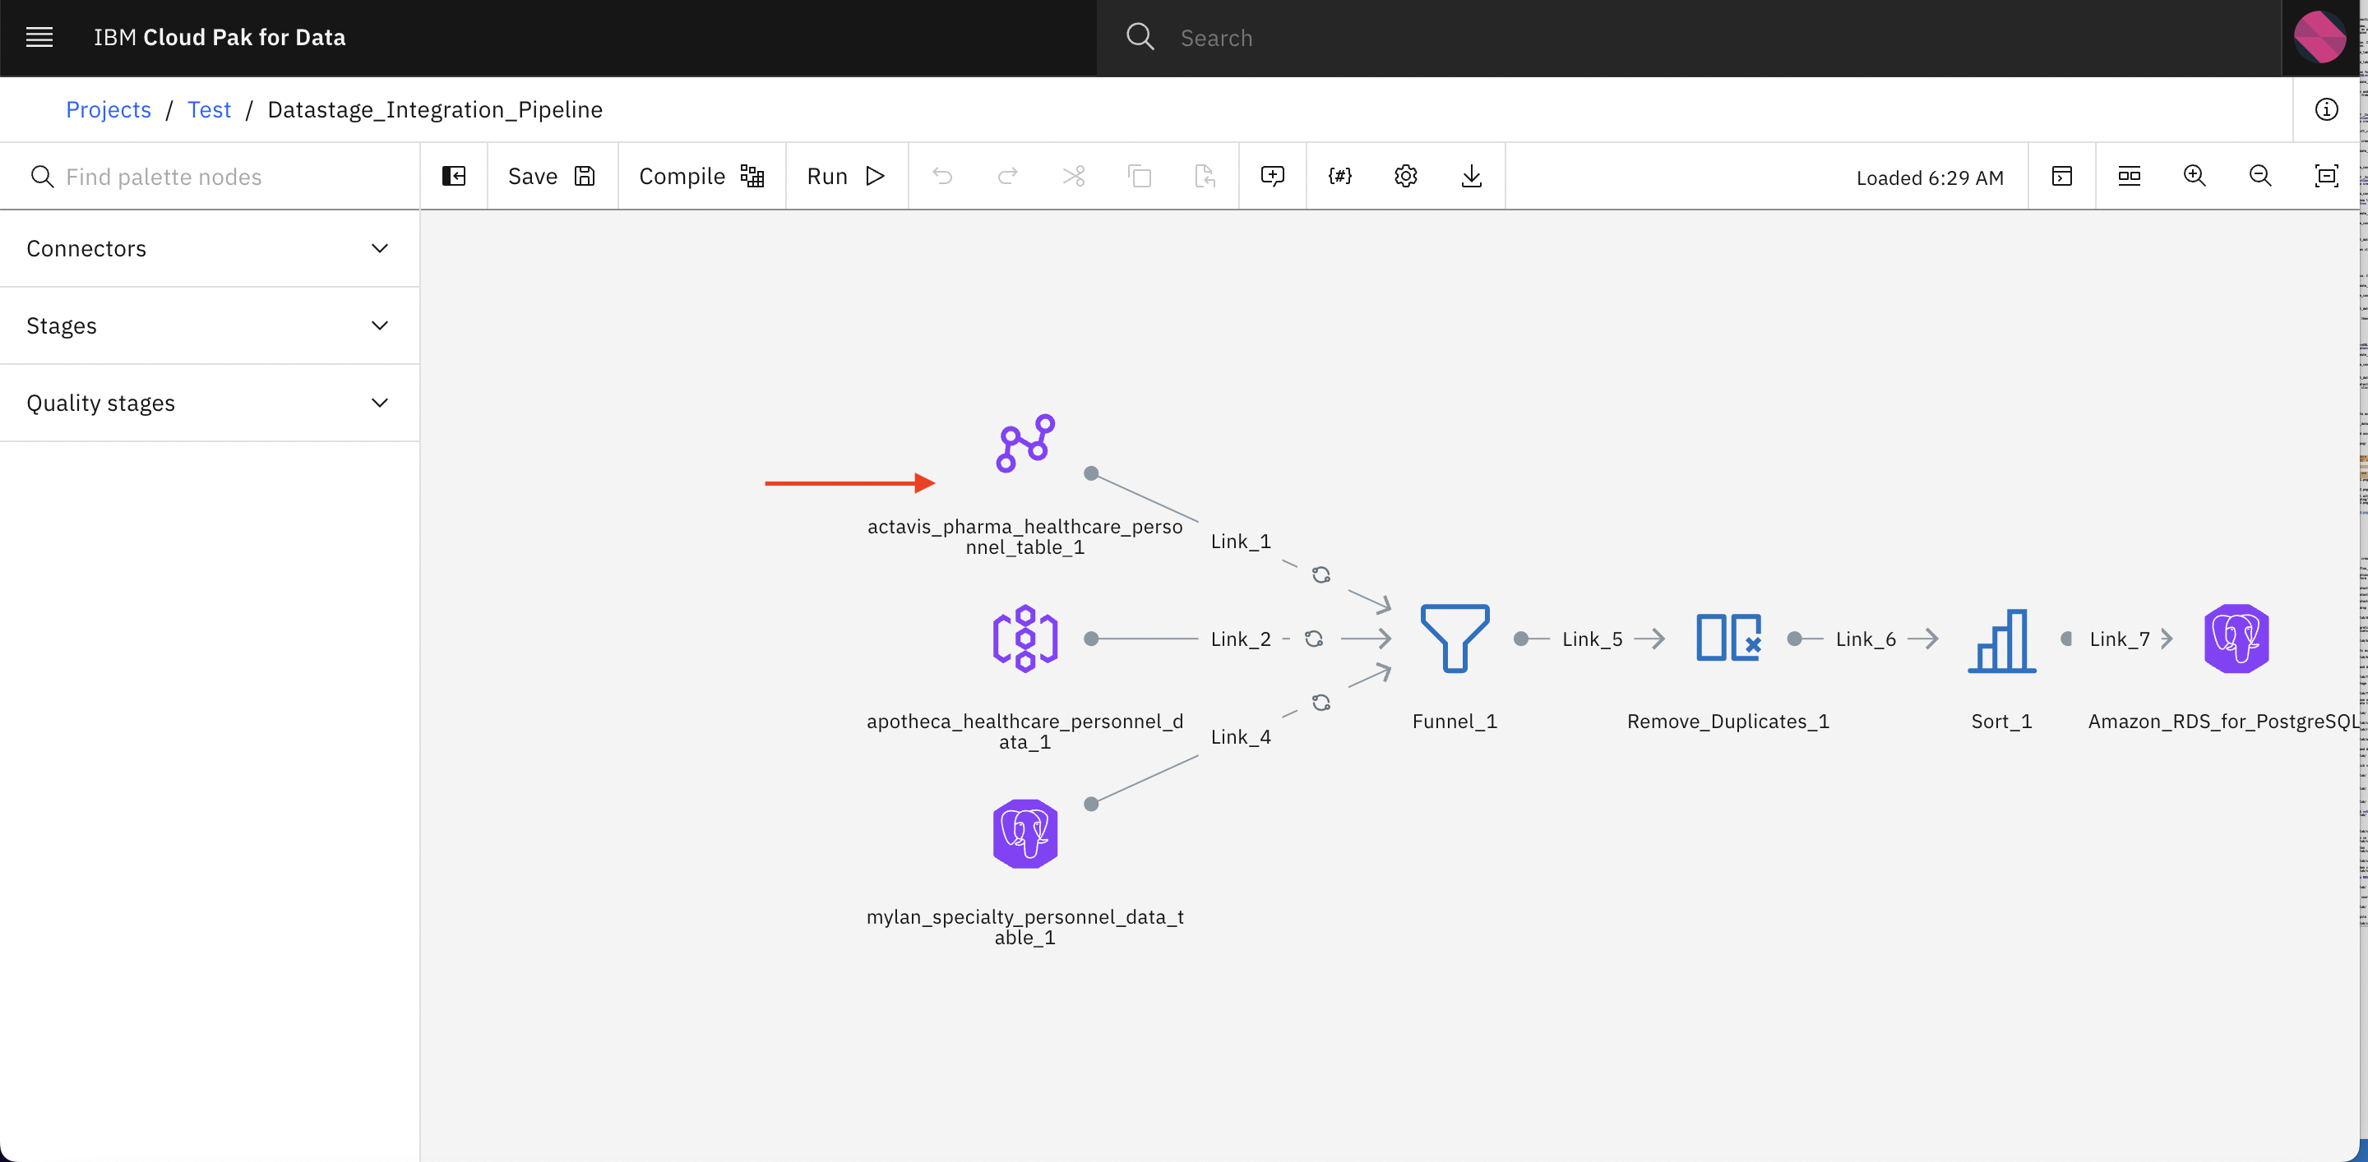Expand the Quality stages section
Screen dimensions: 2368x1162
tap(210, 403)
